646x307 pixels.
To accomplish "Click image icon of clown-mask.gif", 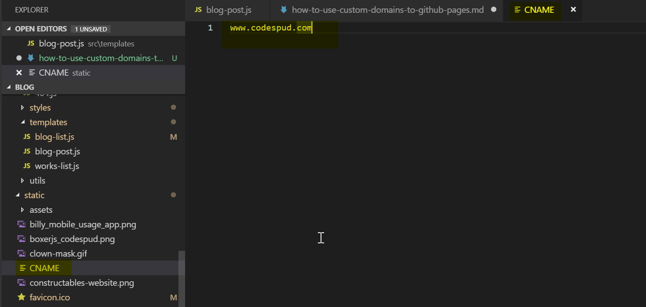I will point(21,253).
